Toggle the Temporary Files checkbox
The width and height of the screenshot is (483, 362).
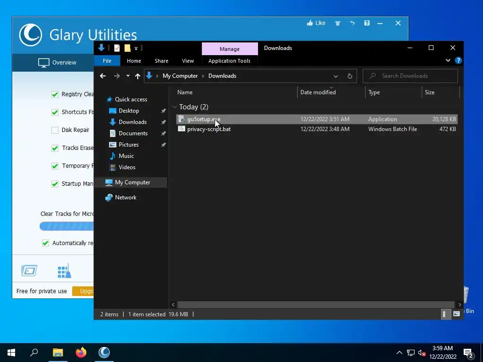point(55,166)
